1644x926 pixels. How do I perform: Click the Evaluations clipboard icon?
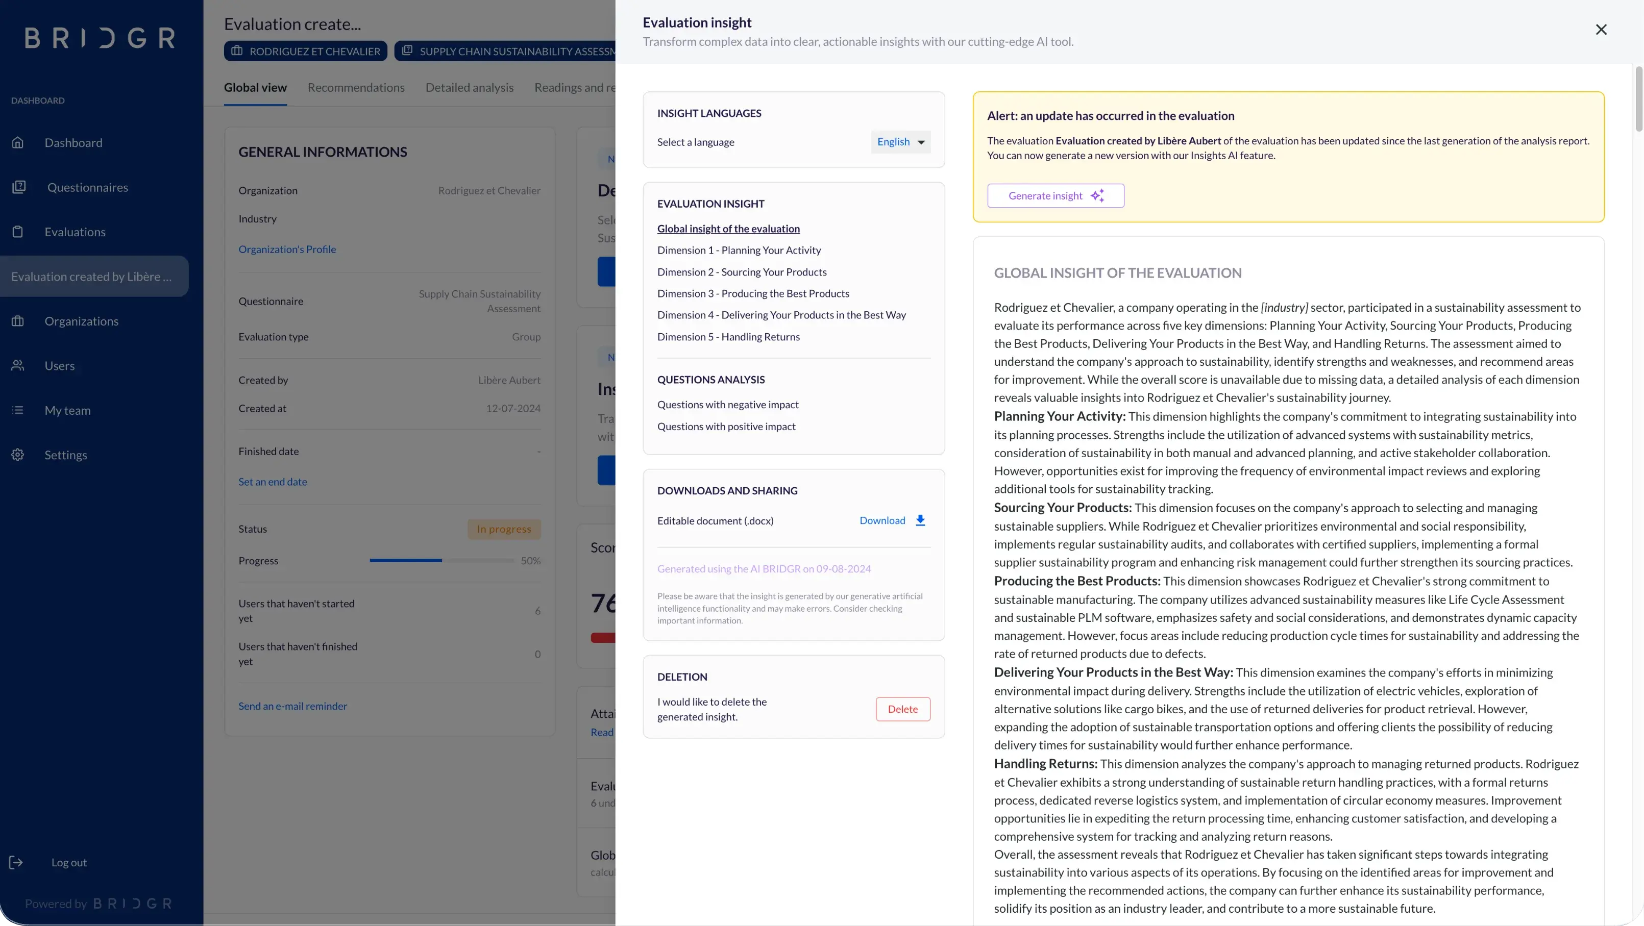pos(18,232)
